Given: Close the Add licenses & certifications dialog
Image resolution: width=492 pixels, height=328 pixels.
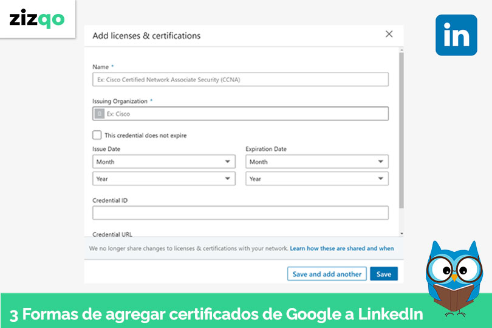Looking at the screenshot, I should click(389, 34).
